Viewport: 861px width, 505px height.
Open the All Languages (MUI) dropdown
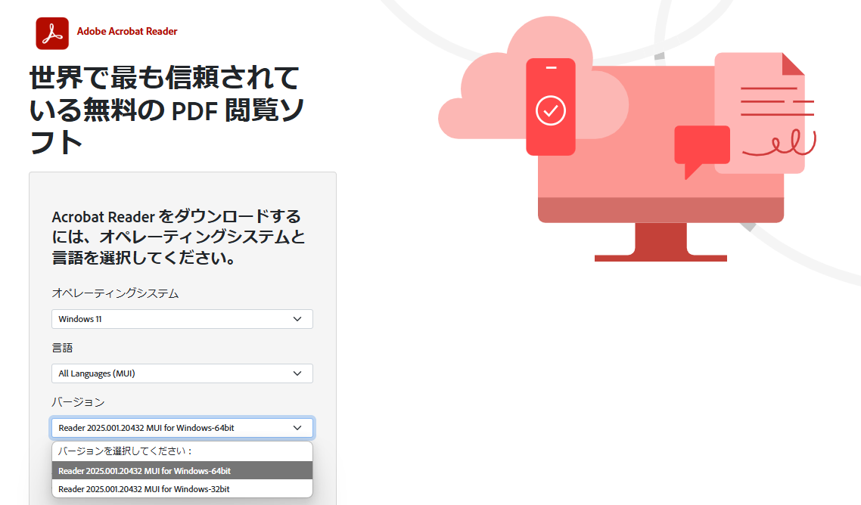point(182,373)
